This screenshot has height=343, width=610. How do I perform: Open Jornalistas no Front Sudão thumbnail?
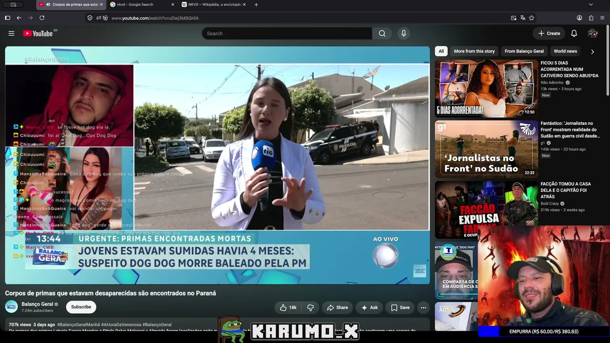click(486, 149)
